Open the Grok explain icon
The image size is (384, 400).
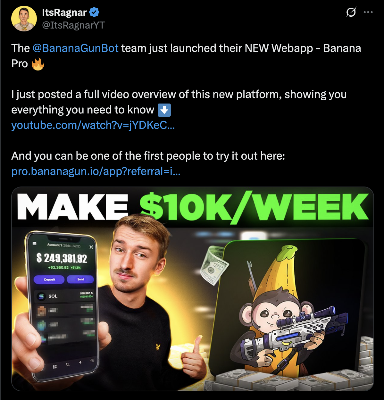351,12
